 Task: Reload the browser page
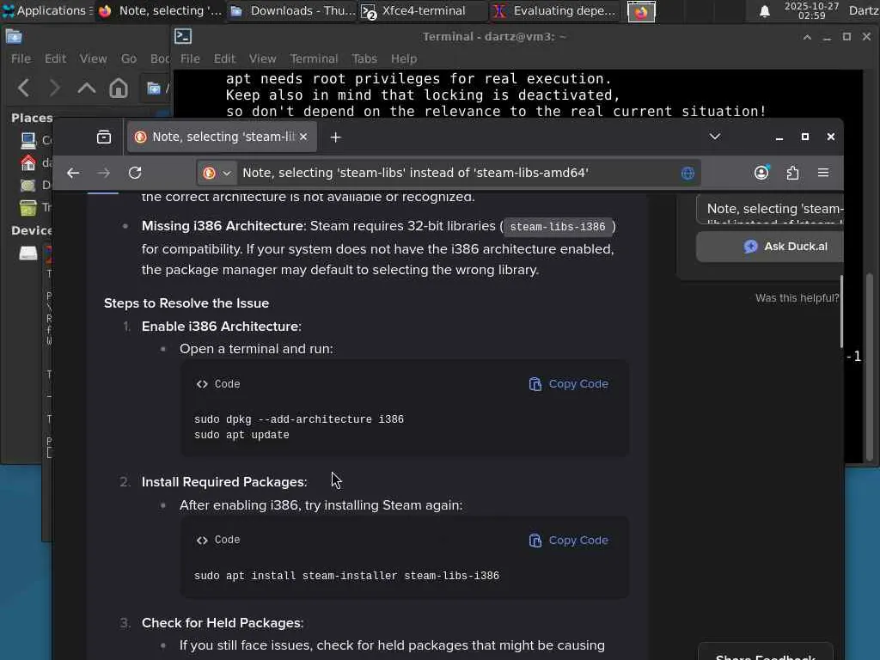coord(135,173)
